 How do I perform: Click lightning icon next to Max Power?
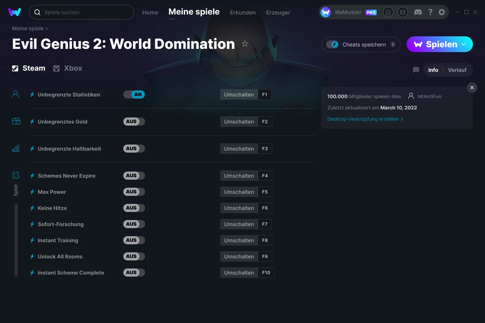pos(32,192)
